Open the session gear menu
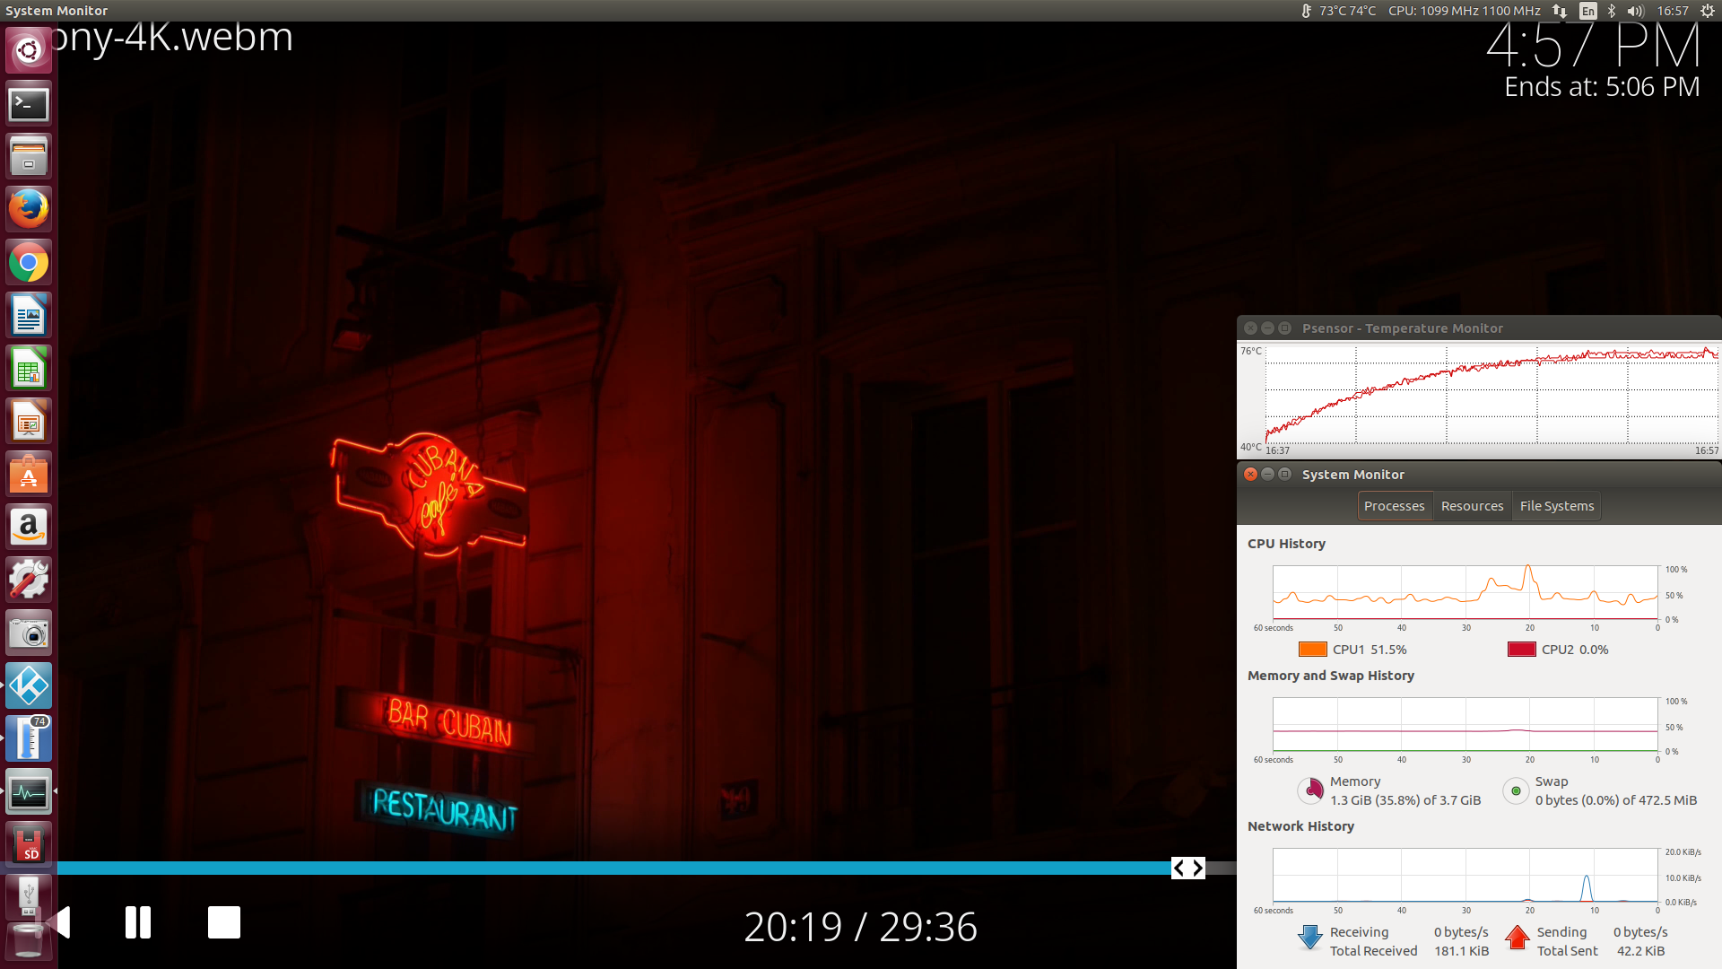1722x969 pixels. [x=1707, y=11]
